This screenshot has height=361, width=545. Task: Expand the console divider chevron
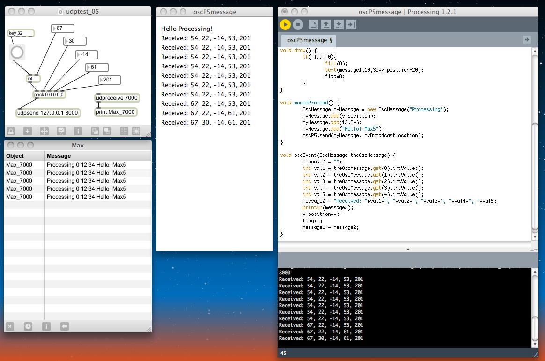point(407,250)
